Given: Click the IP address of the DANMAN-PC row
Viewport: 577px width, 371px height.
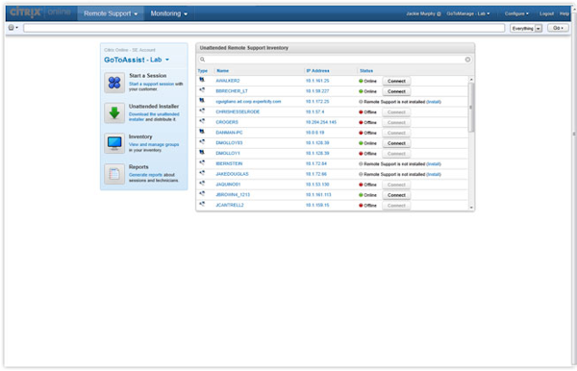Looking at the screenshot, I should (x=315, y=133).
